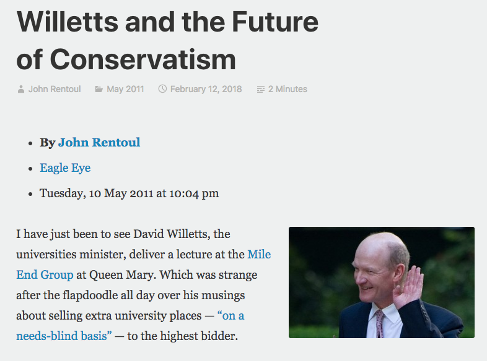This screenshot has height=361, width=487.
Task: Click the photo of the waving man
Action: point(381,282)
